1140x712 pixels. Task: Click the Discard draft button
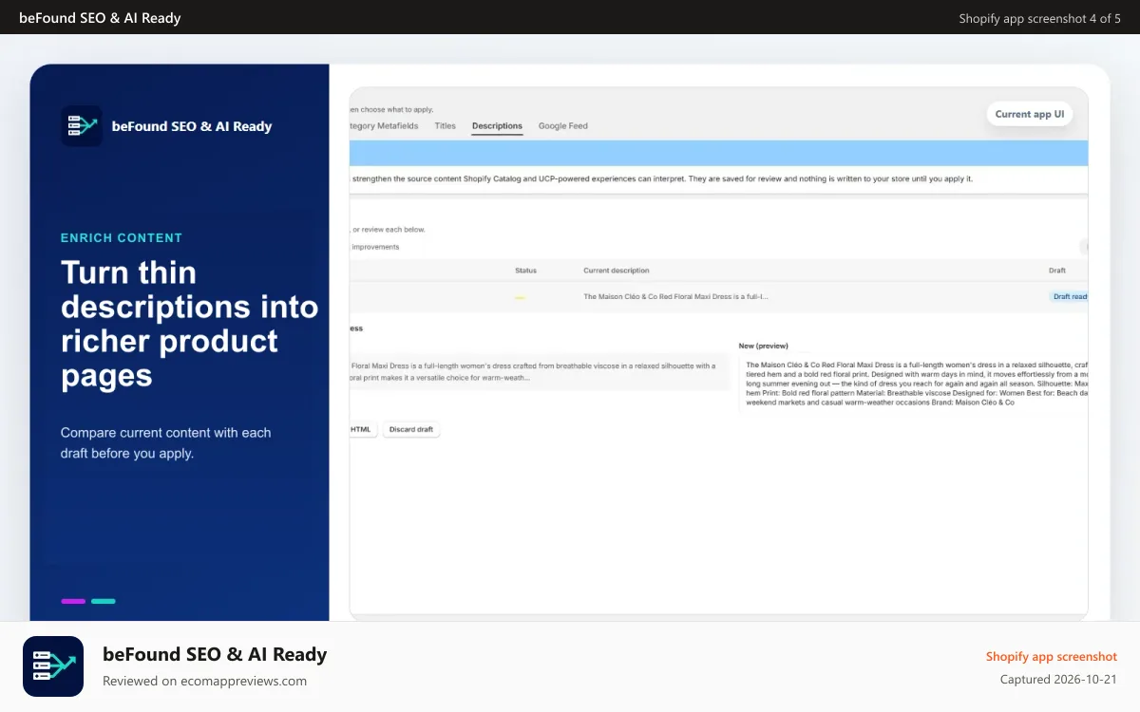point(411,429)
